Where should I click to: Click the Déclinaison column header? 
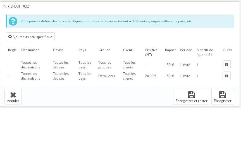[30, 50]
